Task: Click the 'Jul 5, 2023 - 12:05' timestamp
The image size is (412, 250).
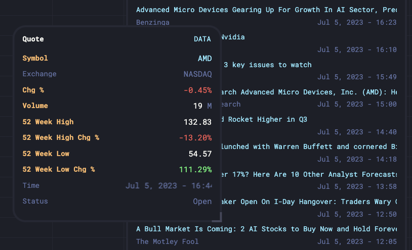Action: (x=357, y=241)
